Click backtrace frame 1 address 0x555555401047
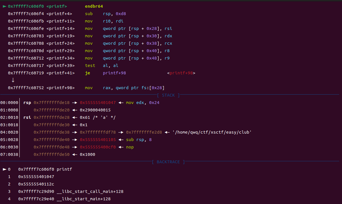 (36, 177)
